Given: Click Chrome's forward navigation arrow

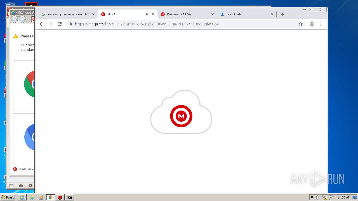Looking at the screenshot, I should pos(51,24).
